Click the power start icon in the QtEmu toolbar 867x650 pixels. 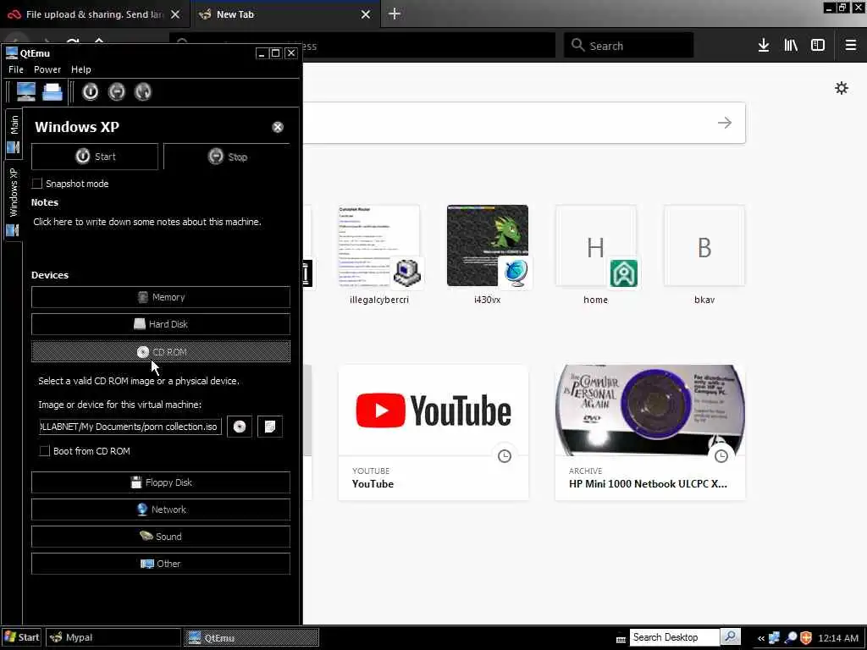tap(90, 91)
